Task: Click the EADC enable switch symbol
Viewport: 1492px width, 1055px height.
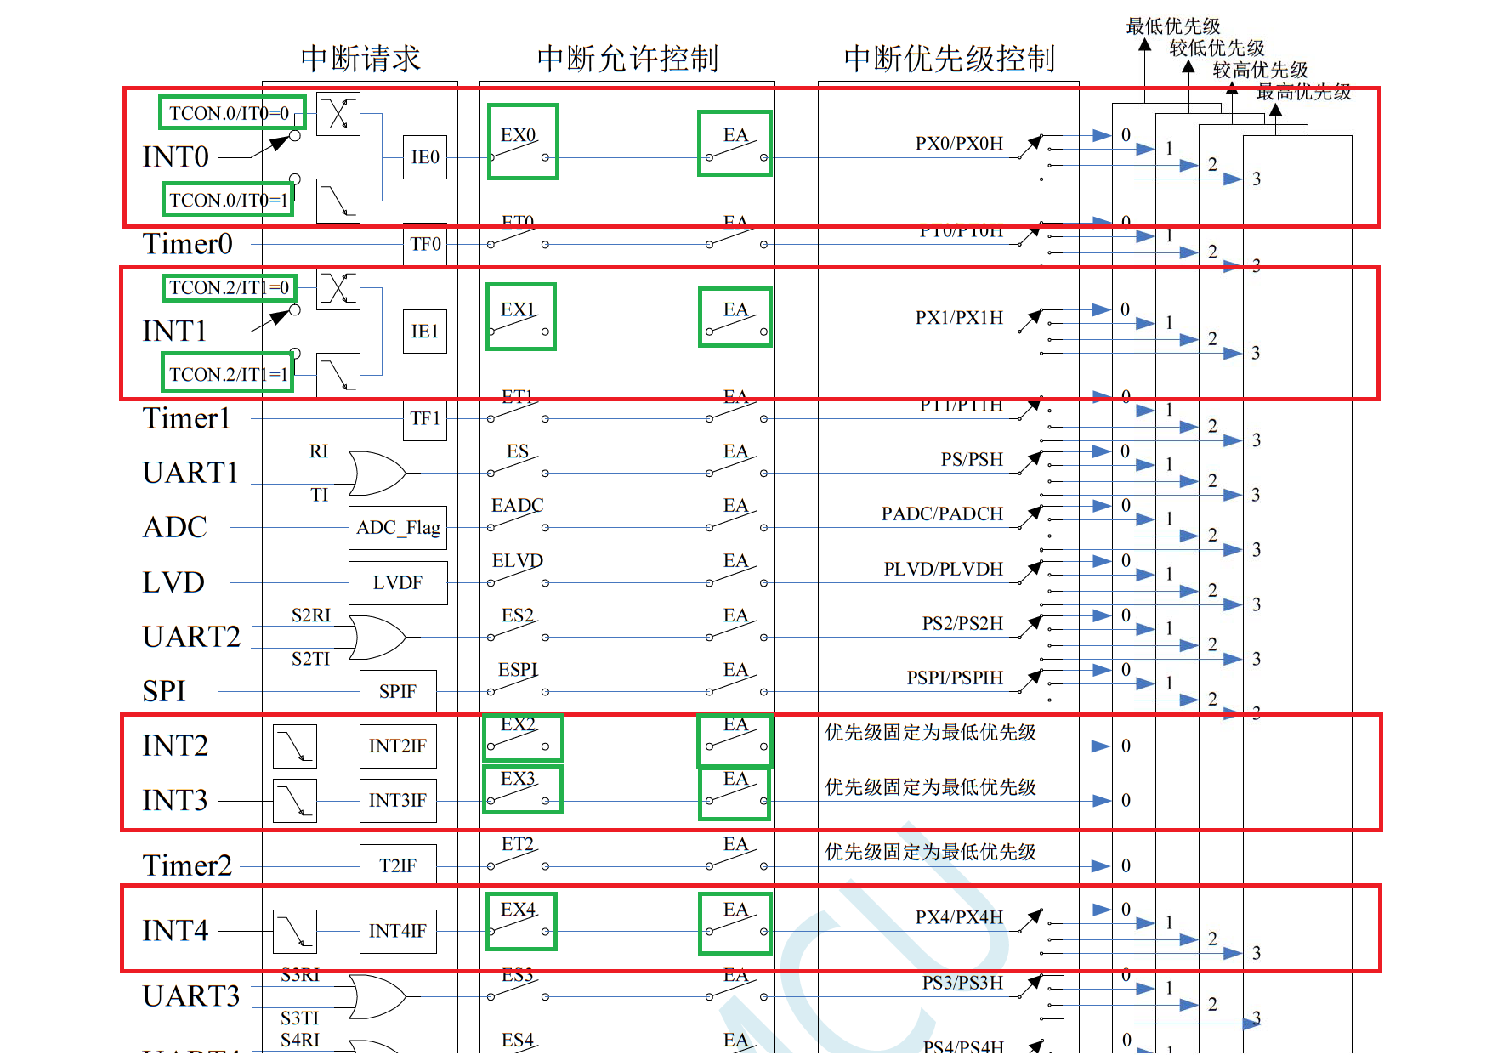Action: point(519,521)
